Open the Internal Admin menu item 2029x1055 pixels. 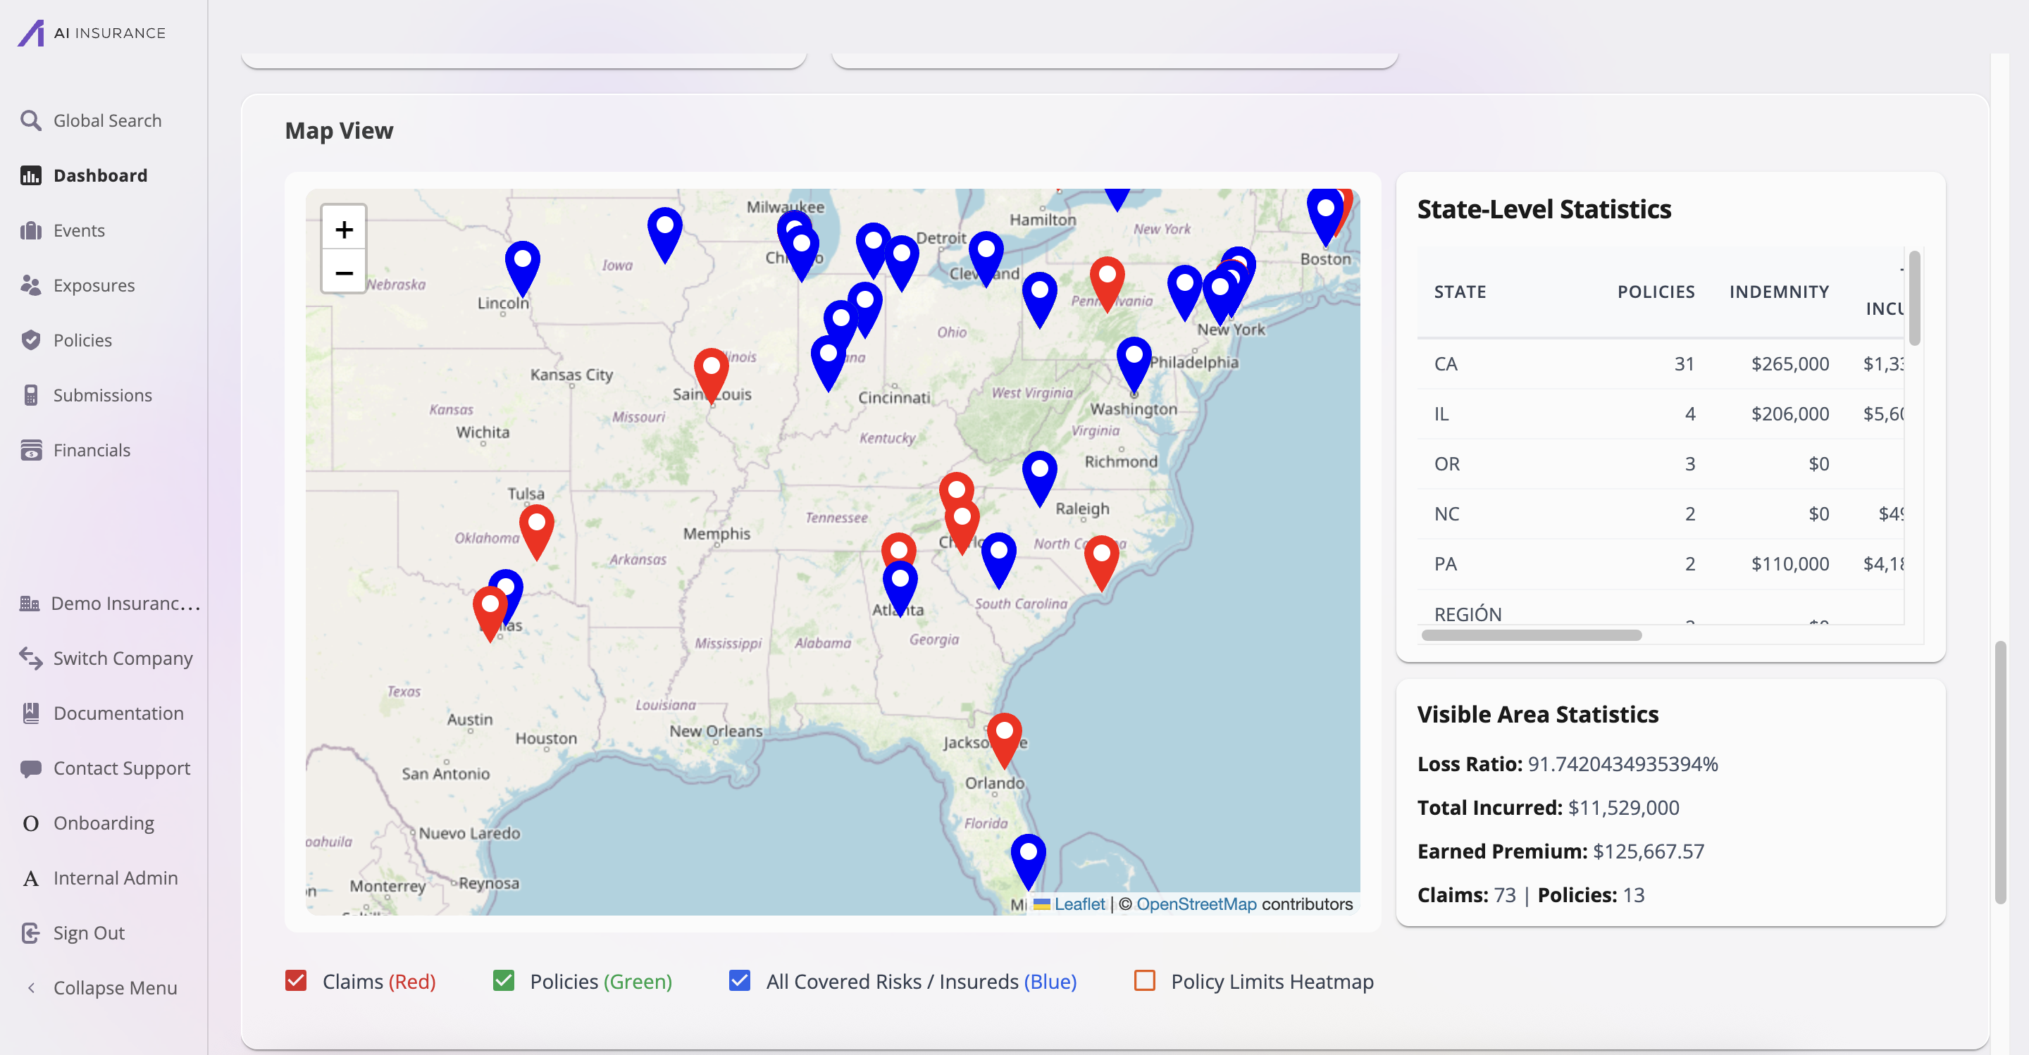click(115, 878)
